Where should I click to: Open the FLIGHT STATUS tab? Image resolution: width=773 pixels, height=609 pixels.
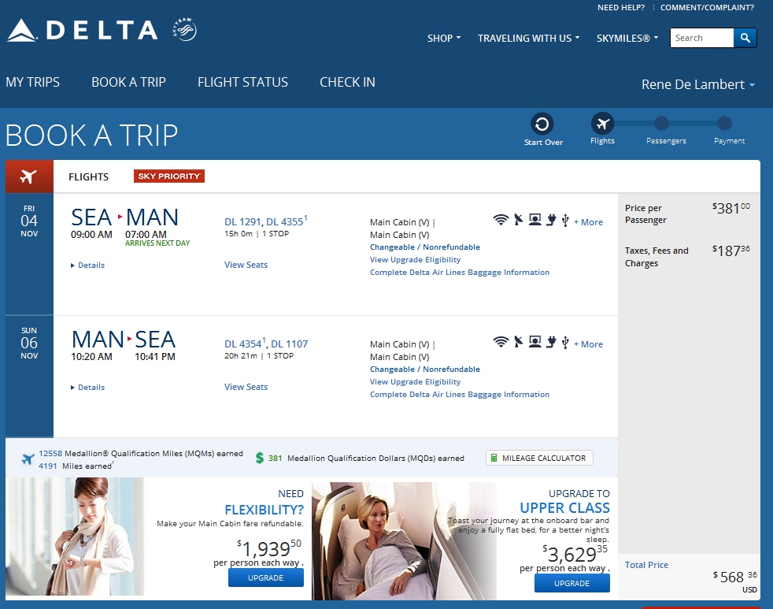[242, 82]
